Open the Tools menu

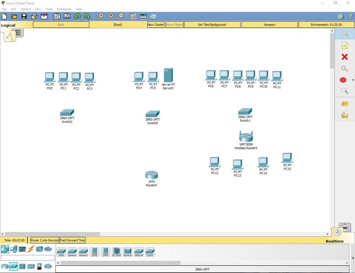tap(49, 9)
